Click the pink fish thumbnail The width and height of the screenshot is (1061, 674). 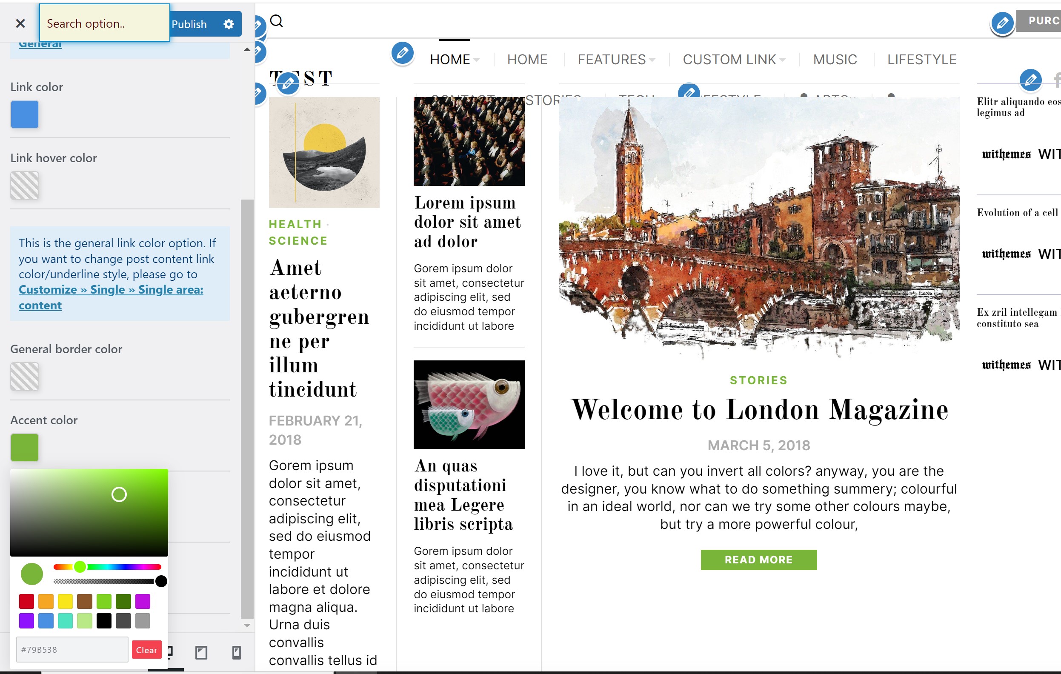click(469, 404)
